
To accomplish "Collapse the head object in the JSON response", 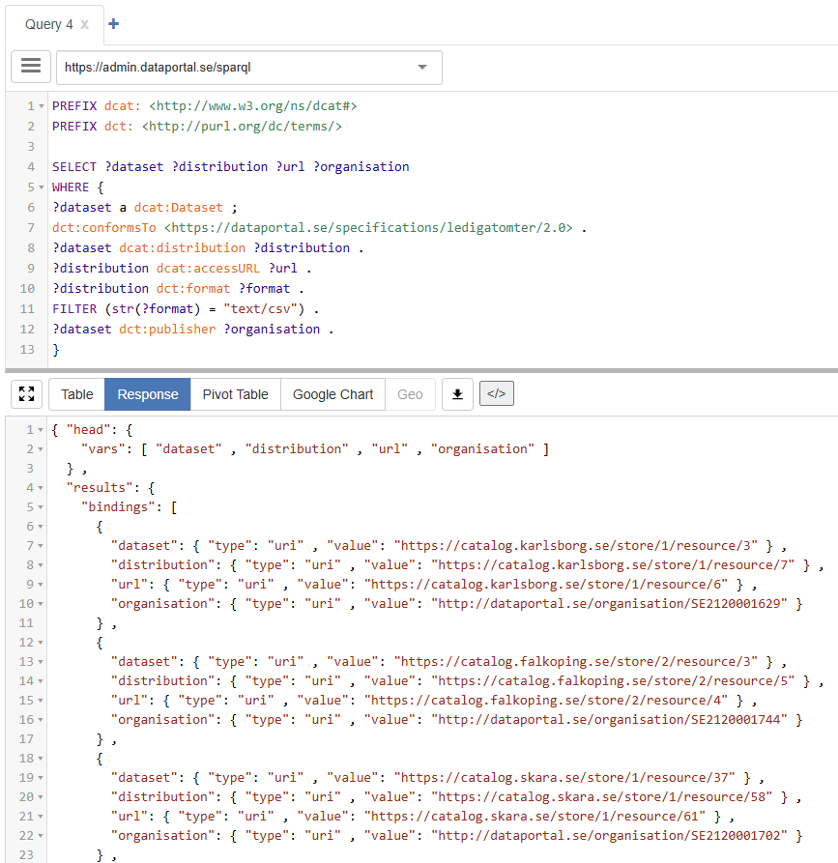I will coord(40,429).
